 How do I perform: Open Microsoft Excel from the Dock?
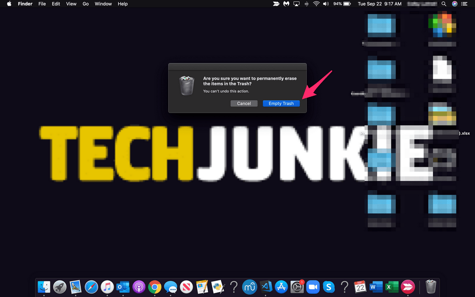pyautogui.click(x=391, y=287)
